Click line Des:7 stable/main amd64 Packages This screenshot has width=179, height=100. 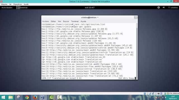coord(79,43)
